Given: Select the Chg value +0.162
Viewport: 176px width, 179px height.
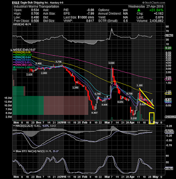Looking at the screenshot, I should [158, 13].
